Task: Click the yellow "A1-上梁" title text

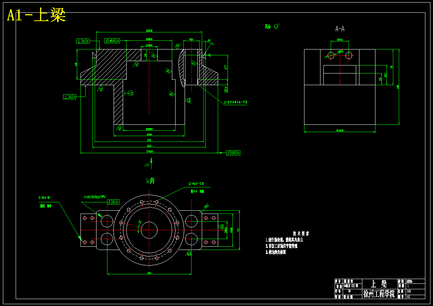Action: pos(36,15)
